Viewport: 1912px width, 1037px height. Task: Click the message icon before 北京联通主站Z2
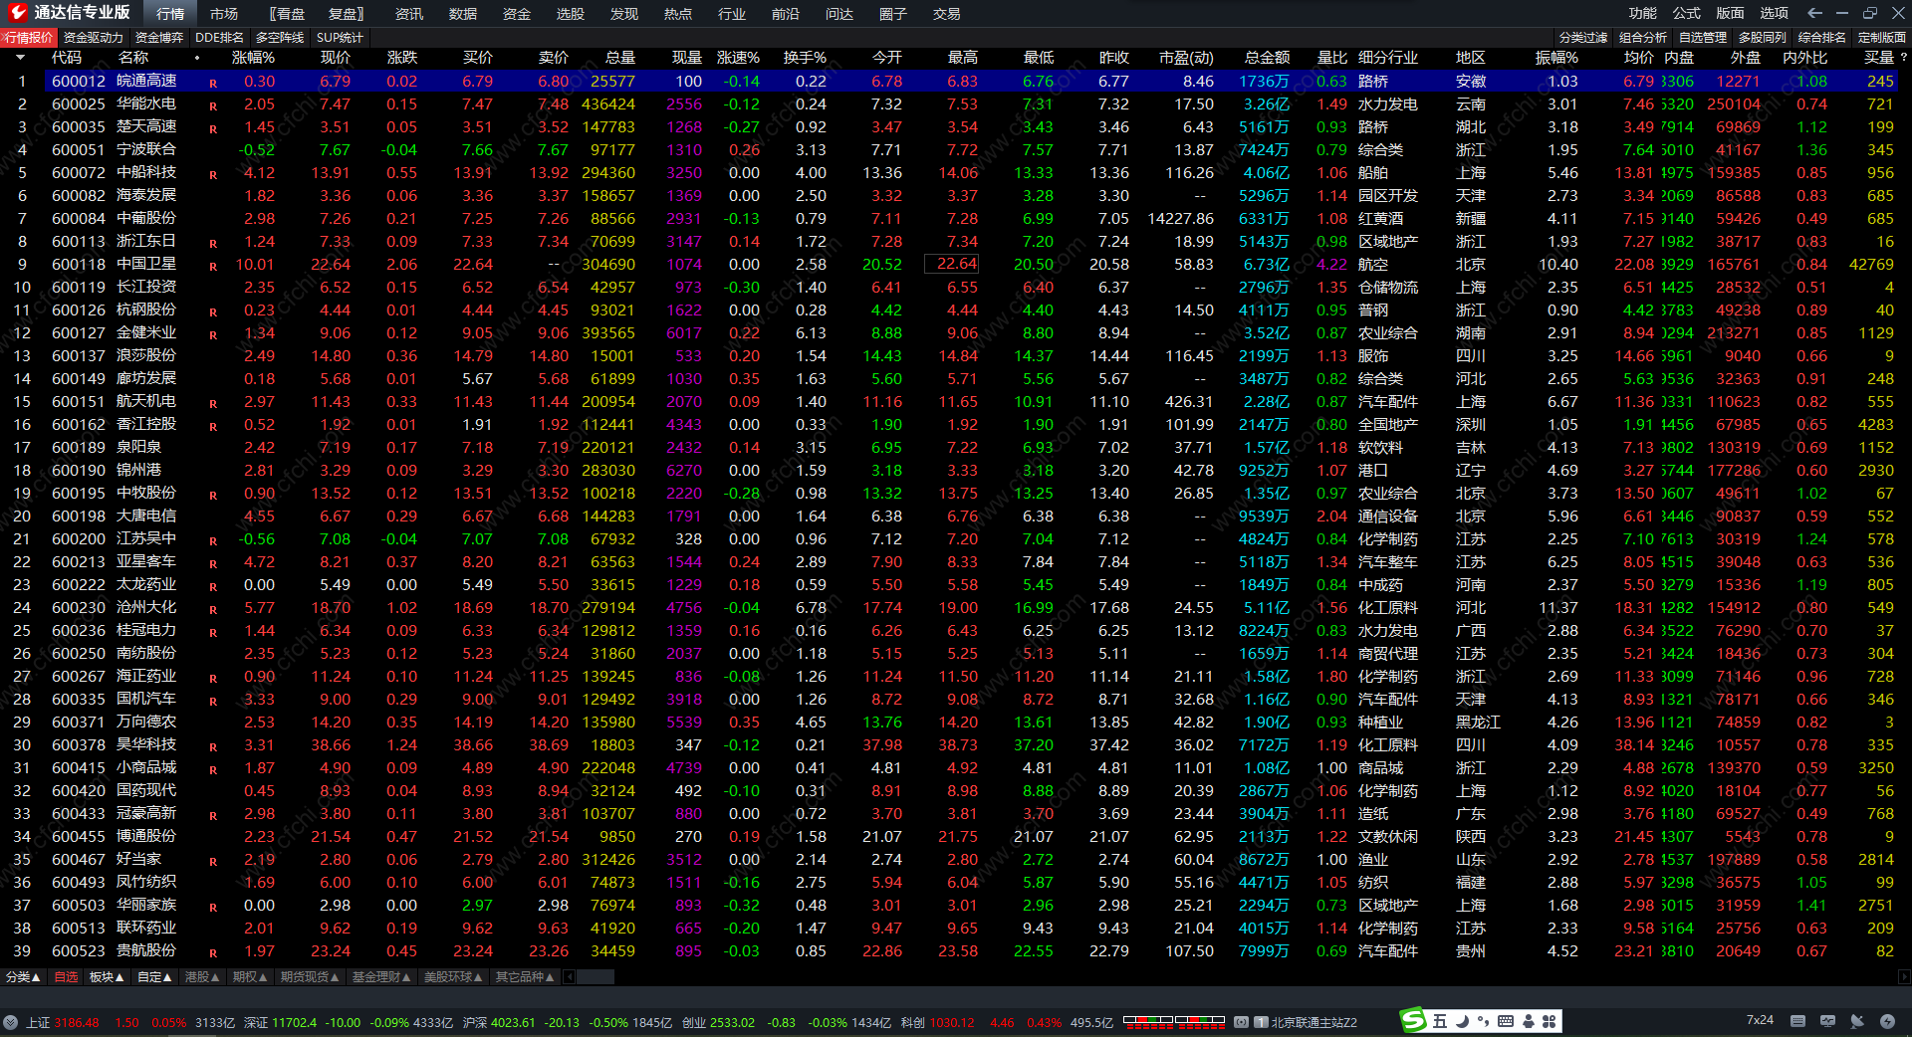1242,1022
